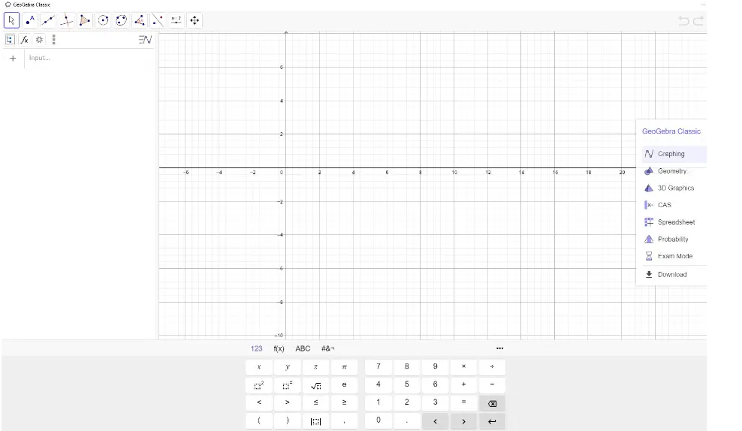Select the Polygon tool
Screen dimensions: 742x431
[85, 20]
